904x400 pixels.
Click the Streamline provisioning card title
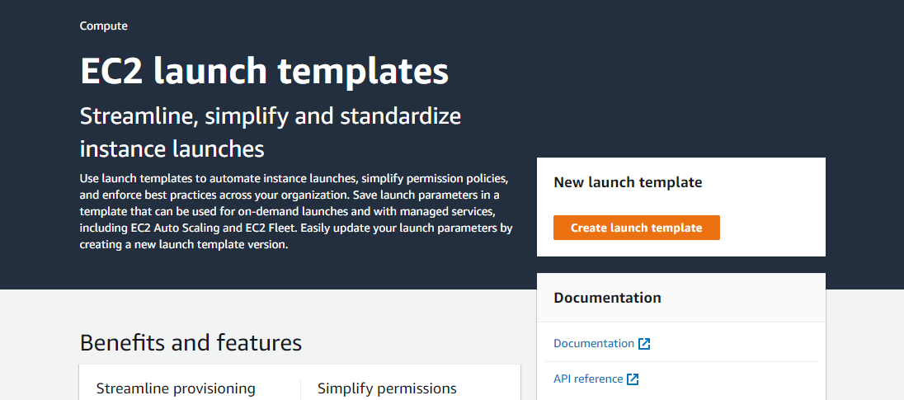(x=176, y=388)
